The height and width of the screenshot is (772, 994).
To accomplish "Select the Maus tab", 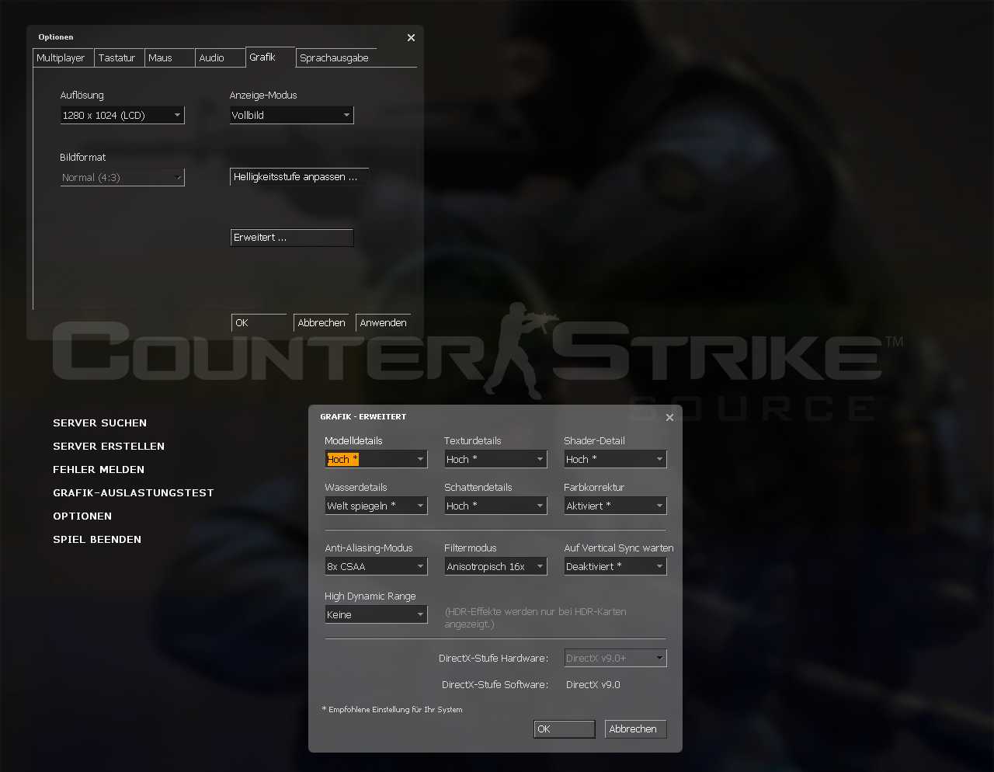I will pos(169,58).
